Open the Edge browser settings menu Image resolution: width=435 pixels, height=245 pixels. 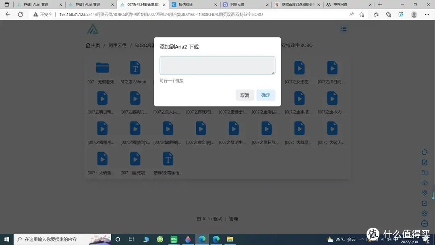click(427, 14)
